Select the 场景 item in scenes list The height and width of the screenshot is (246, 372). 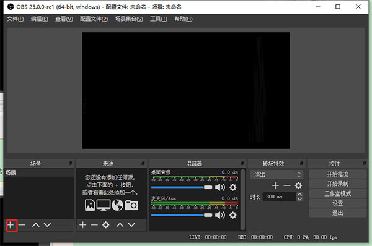coord(39,172)
